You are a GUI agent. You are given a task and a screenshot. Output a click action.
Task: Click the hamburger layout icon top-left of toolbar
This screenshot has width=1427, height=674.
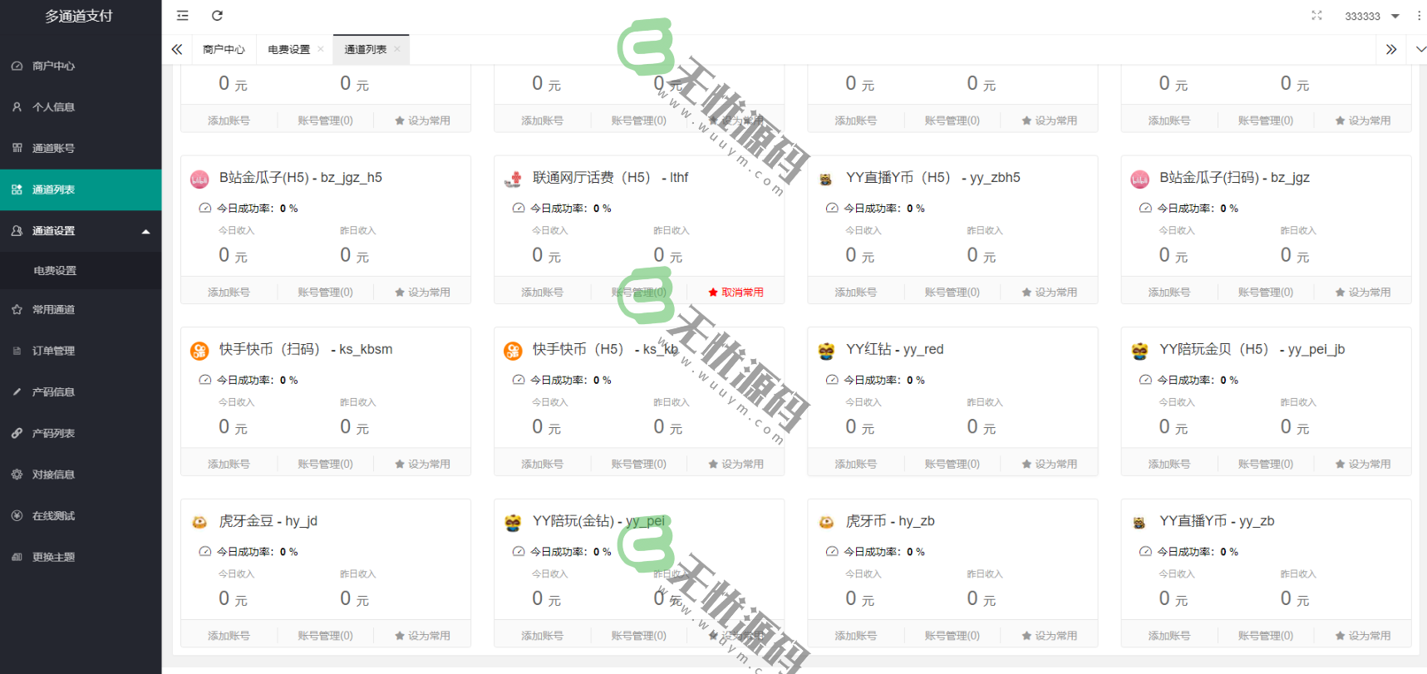[182, 15]
